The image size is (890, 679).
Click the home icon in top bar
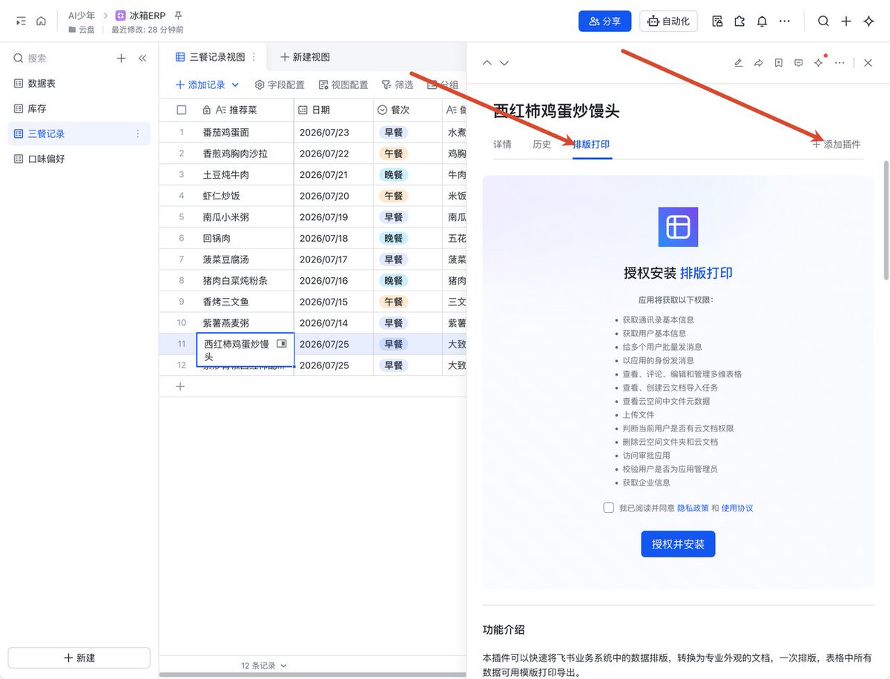pos(41,21)
